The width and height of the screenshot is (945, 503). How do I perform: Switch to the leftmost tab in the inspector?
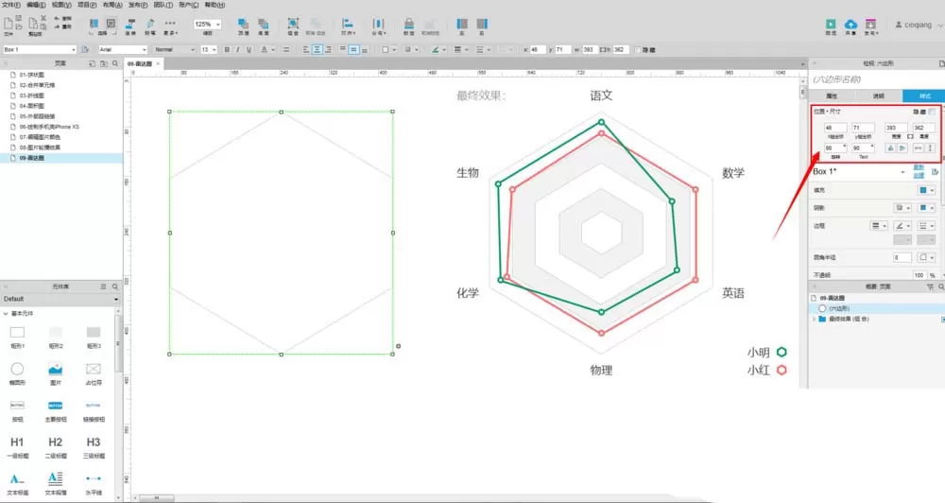[832, 95]
